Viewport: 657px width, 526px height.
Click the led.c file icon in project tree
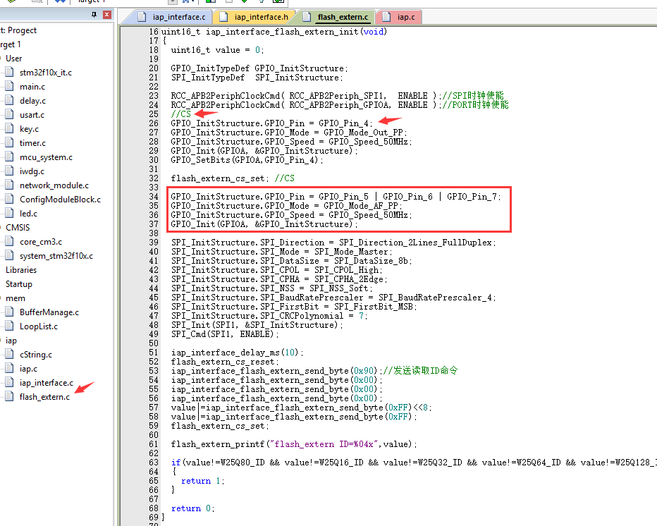click(x=9, y=213)
